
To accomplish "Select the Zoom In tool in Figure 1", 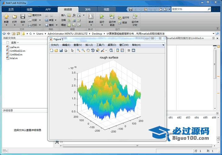I will (x=79, y=50).
